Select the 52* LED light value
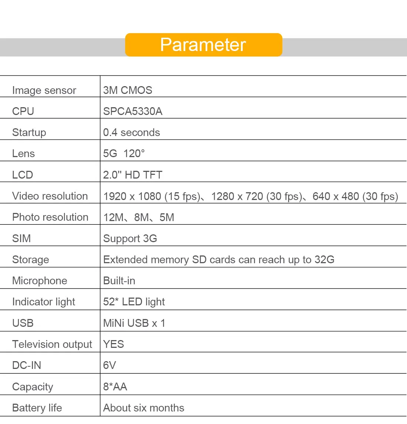407x424 pixels. pyautogui.click(x=134, y=302)
